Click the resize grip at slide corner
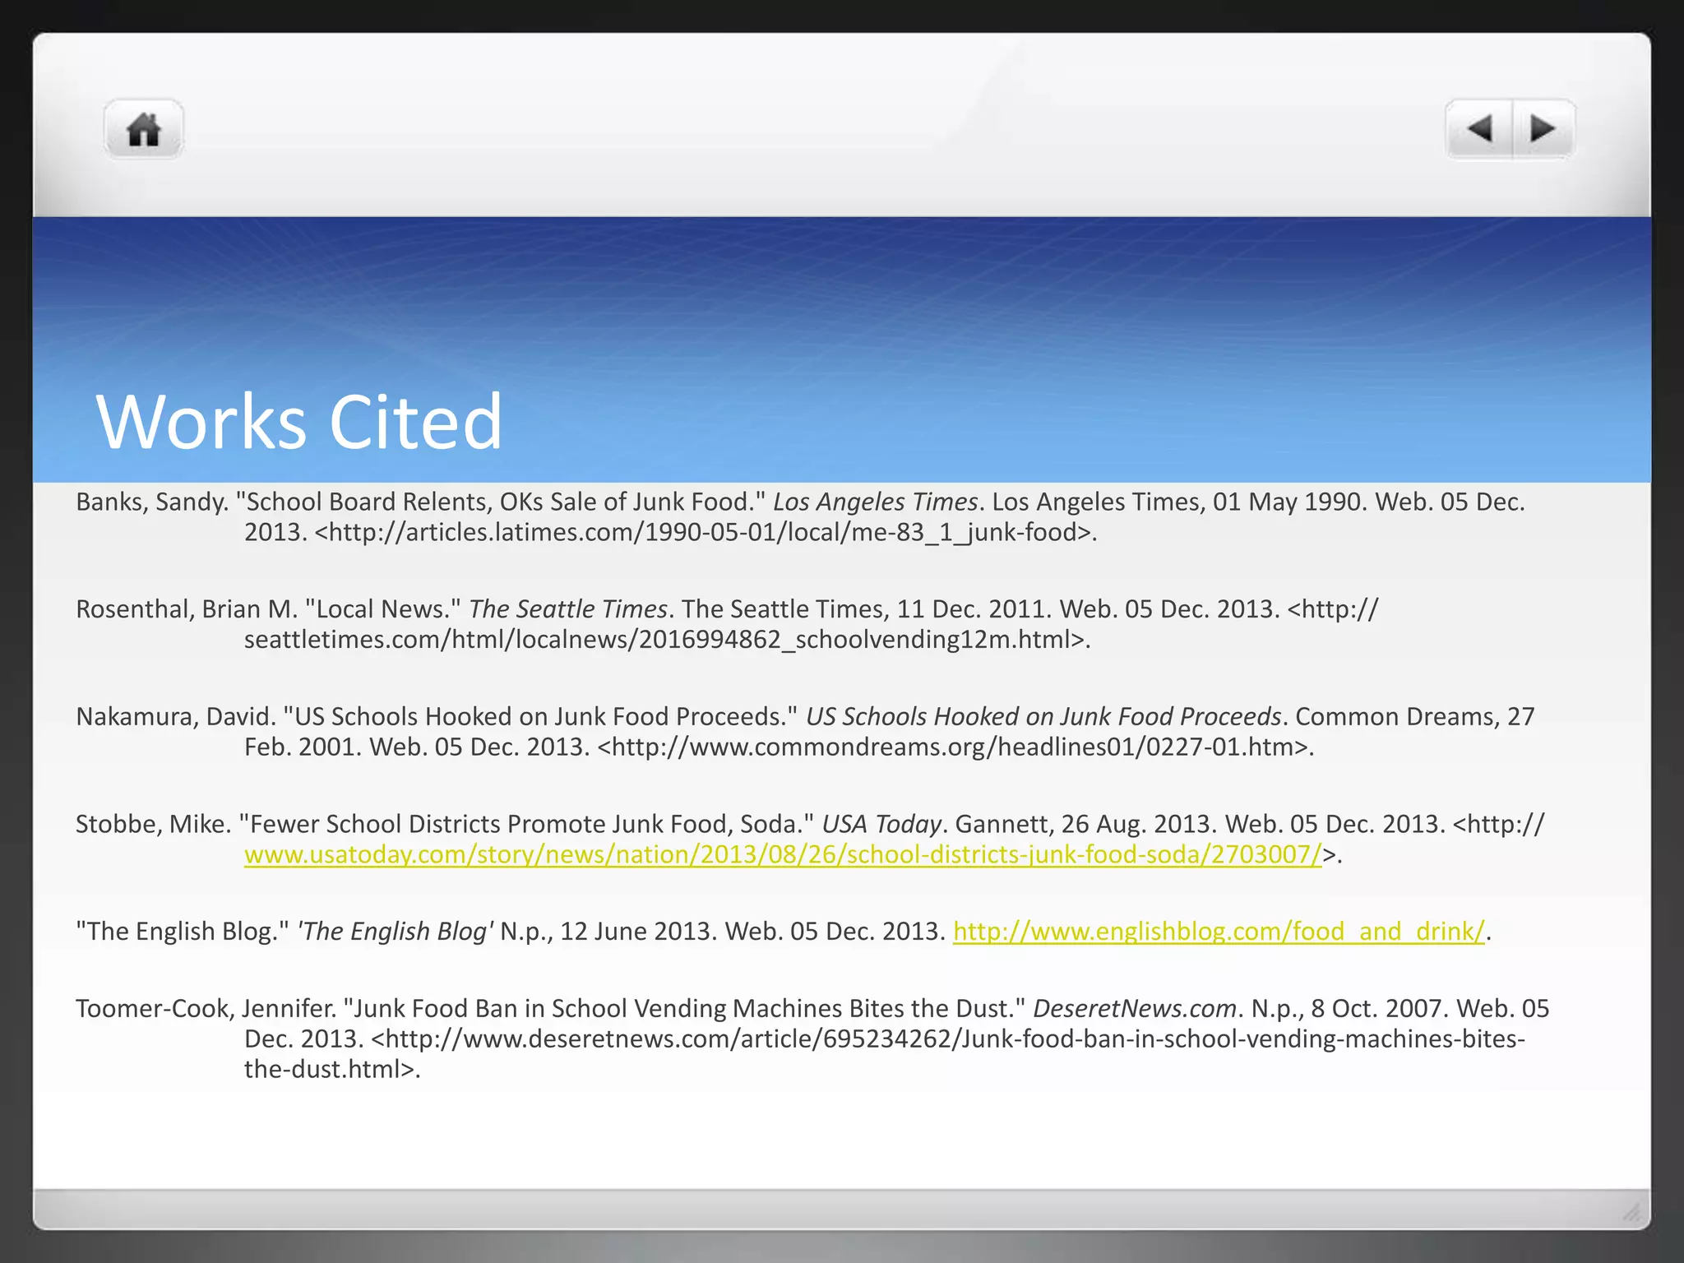 1631,1211
